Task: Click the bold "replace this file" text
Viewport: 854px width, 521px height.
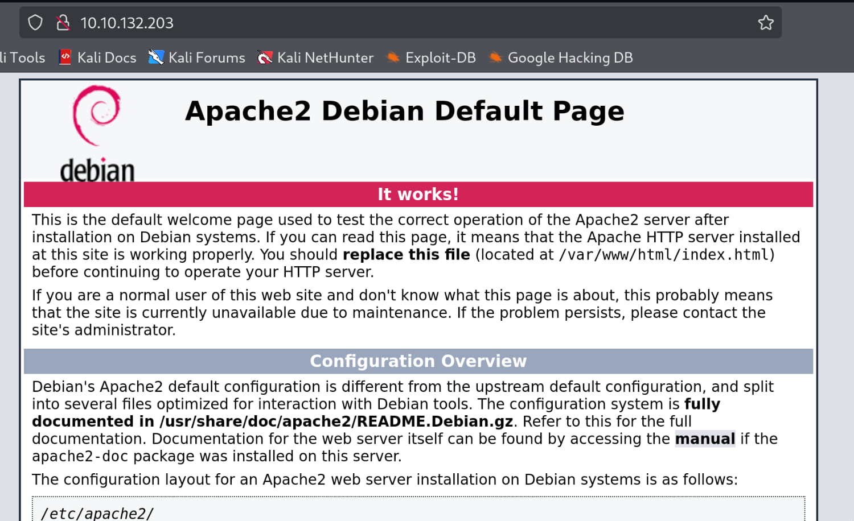Action: 406,255
